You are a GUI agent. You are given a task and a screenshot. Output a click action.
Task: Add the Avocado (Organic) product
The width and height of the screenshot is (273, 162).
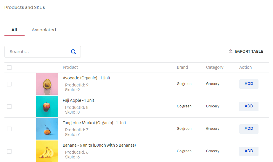click(x=249, y=84)
